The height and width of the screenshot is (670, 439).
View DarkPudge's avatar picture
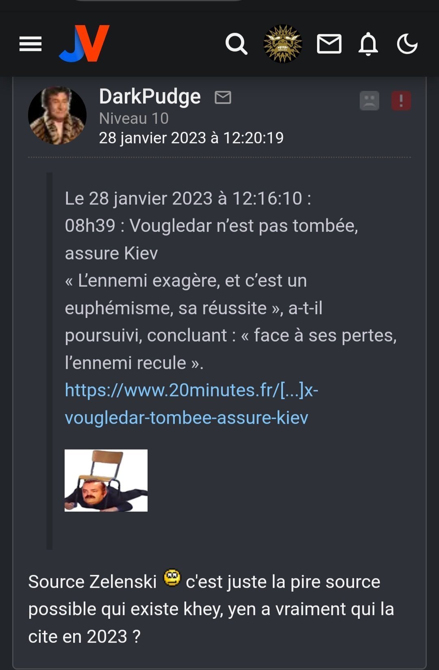click(57, 115)
